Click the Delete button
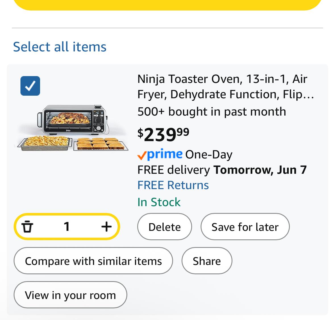The image size is (335, 320). pos(165,227)
